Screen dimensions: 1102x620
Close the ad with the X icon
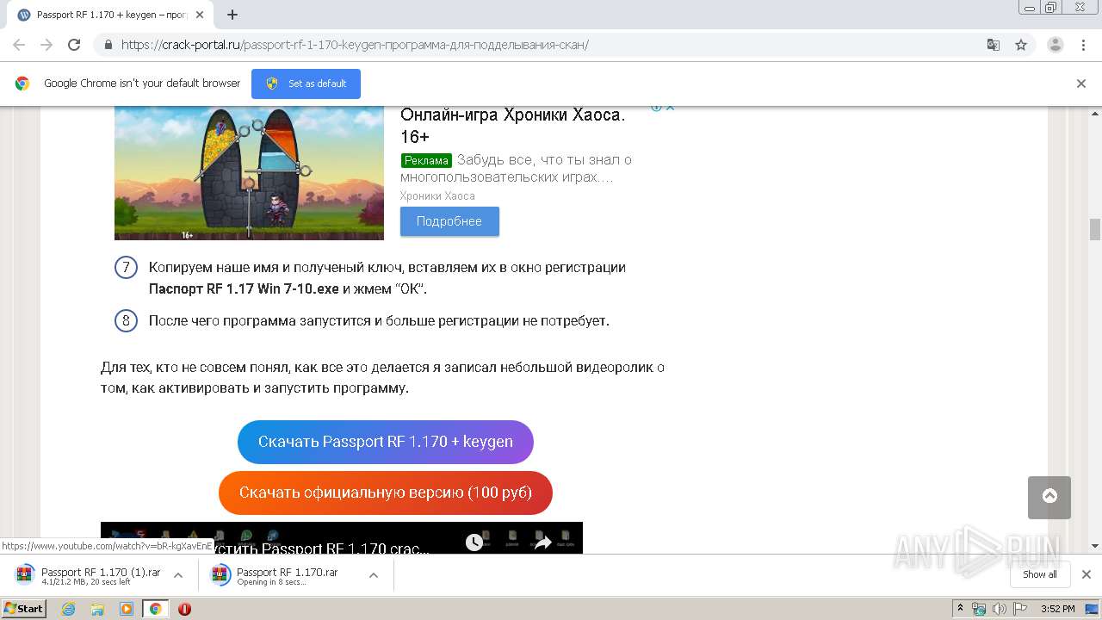(x=670, y=108)
